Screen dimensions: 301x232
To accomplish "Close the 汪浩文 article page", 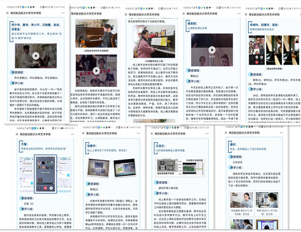I will click(x=152, y=134).
